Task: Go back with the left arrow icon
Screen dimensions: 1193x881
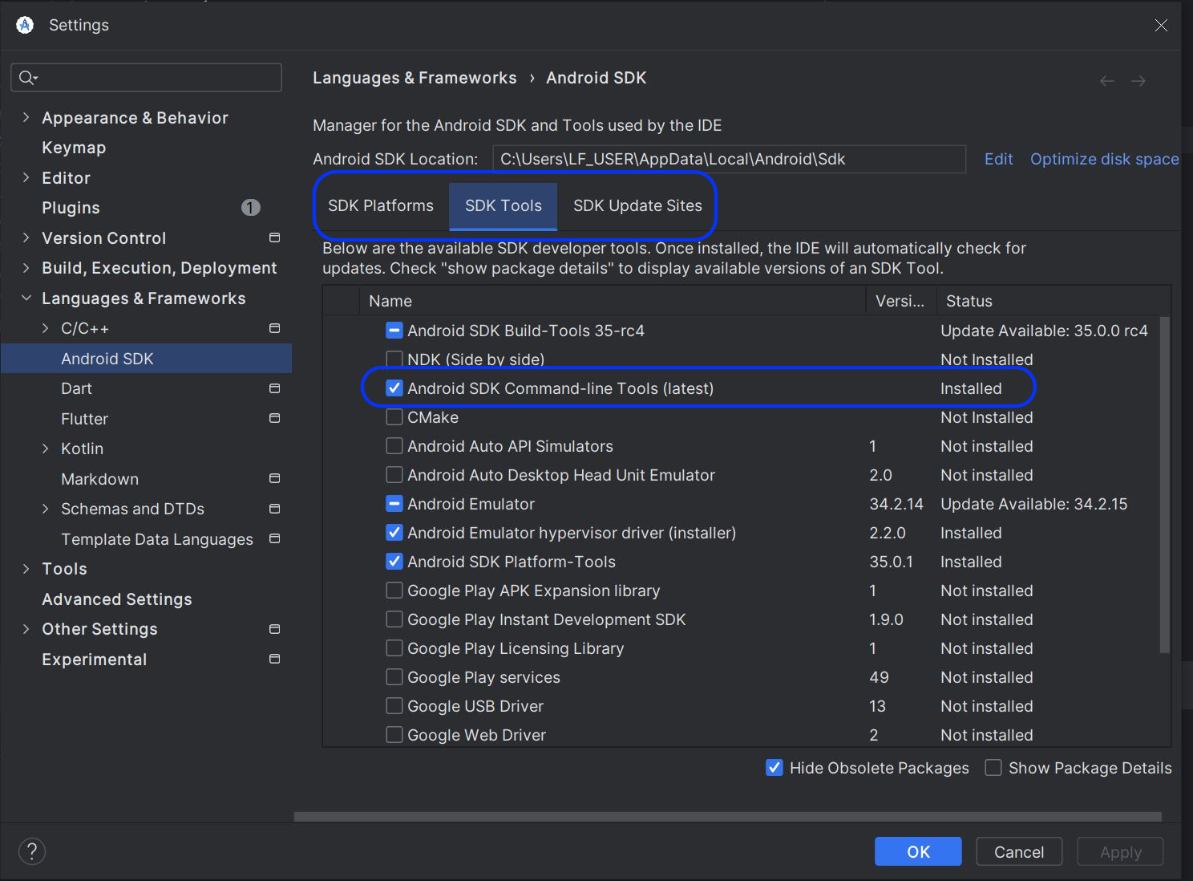Action: tap(1107, 81)
